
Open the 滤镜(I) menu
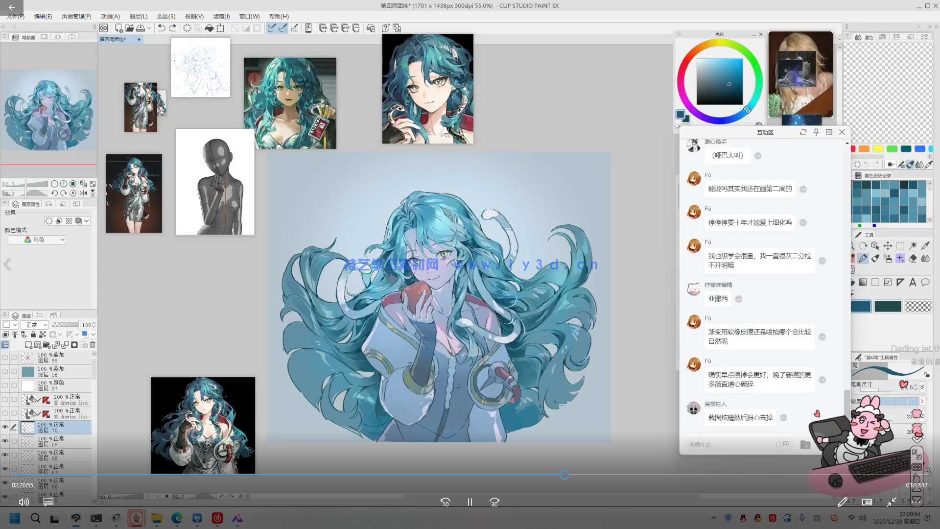tap(221, 16)
